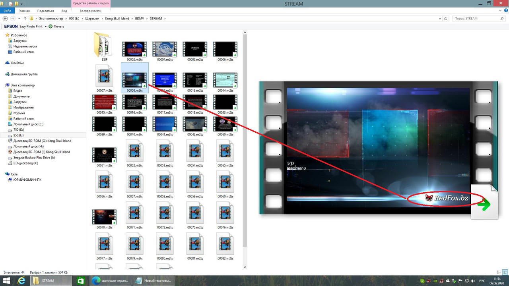This screenshot has width=509, height=286.
Task: Click the Forward navigation arrow
Action: coord(13,18)
